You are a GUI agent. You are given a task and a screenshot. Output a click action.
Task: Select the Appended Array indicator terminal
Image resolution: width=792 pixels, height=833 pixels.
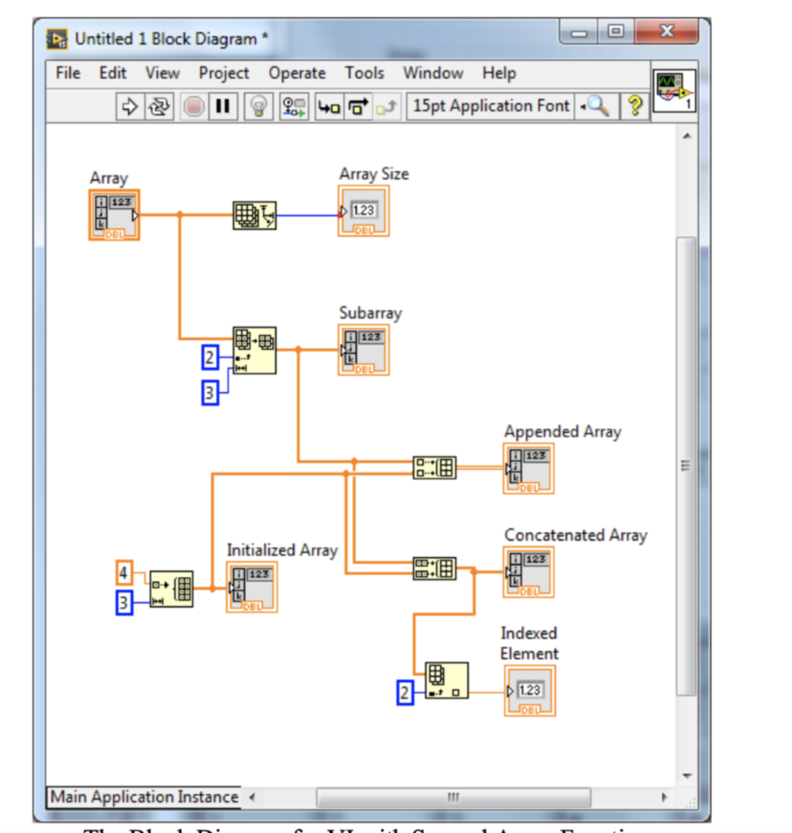(529, 469)
